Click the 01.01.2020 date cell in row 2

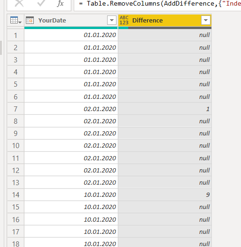click(71, 47)
